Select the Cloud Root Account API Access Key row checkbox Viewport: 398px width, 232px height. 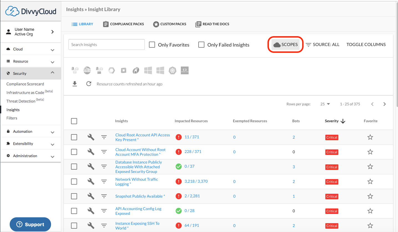click(x=74, y=137)
